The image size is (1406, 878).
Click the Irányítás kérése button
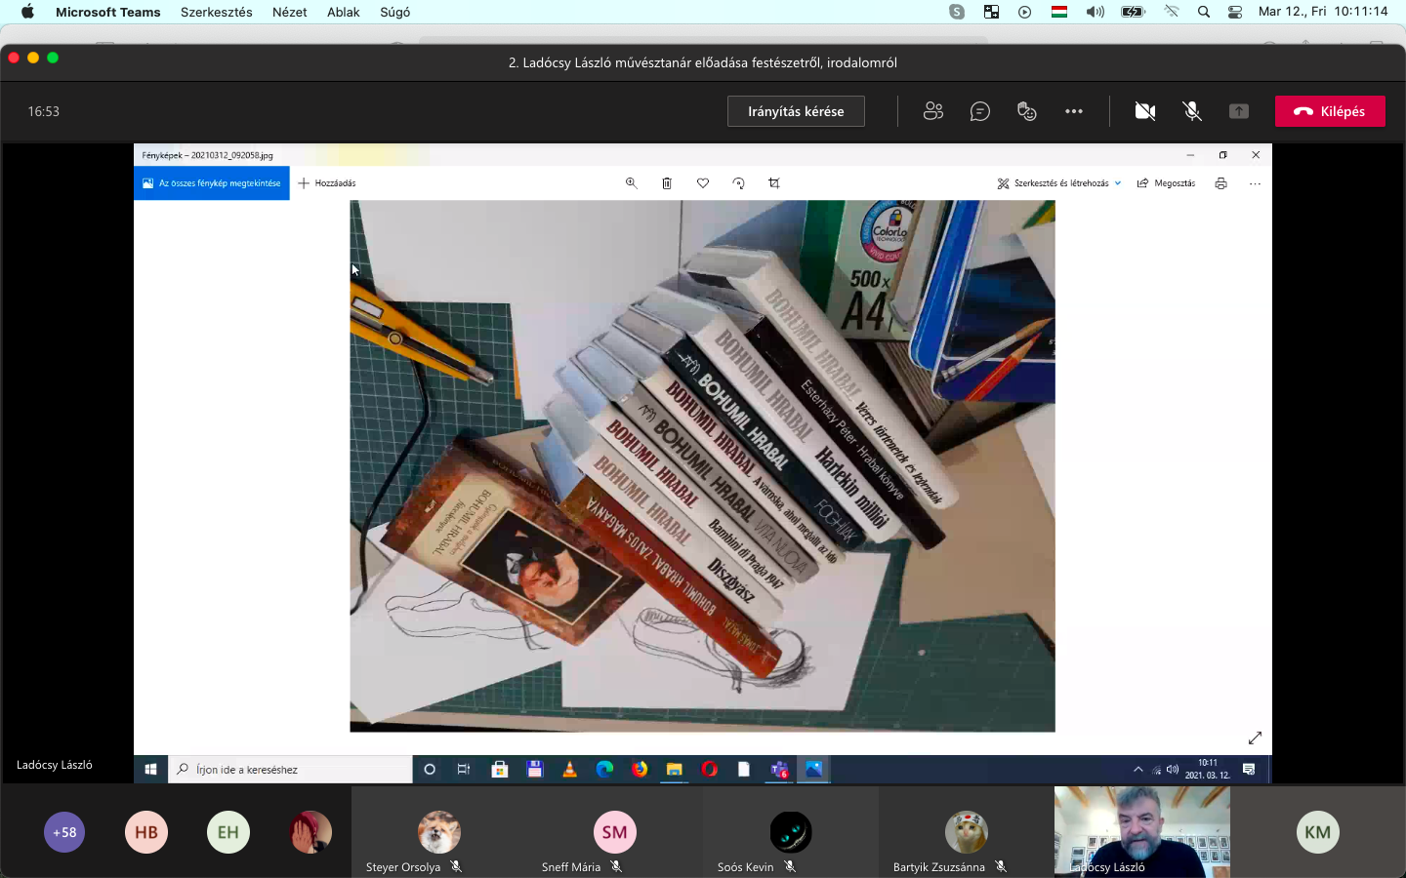796,111
